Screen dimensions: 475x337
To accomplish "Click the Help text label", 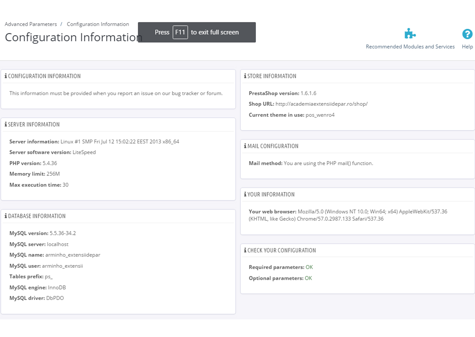I will pyautogui.click(x=467, y=47).
